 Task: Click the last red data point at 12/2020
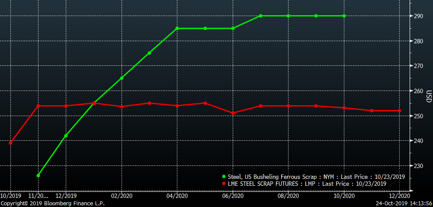[399, 111]
